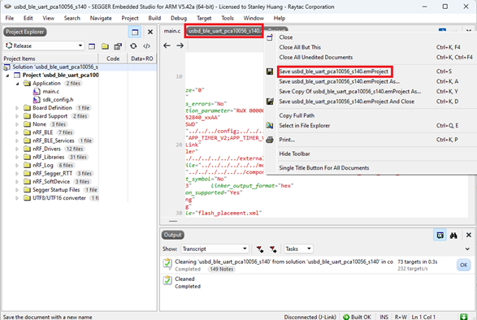Choose Save emProject As... entry

(x=339, y=81)
